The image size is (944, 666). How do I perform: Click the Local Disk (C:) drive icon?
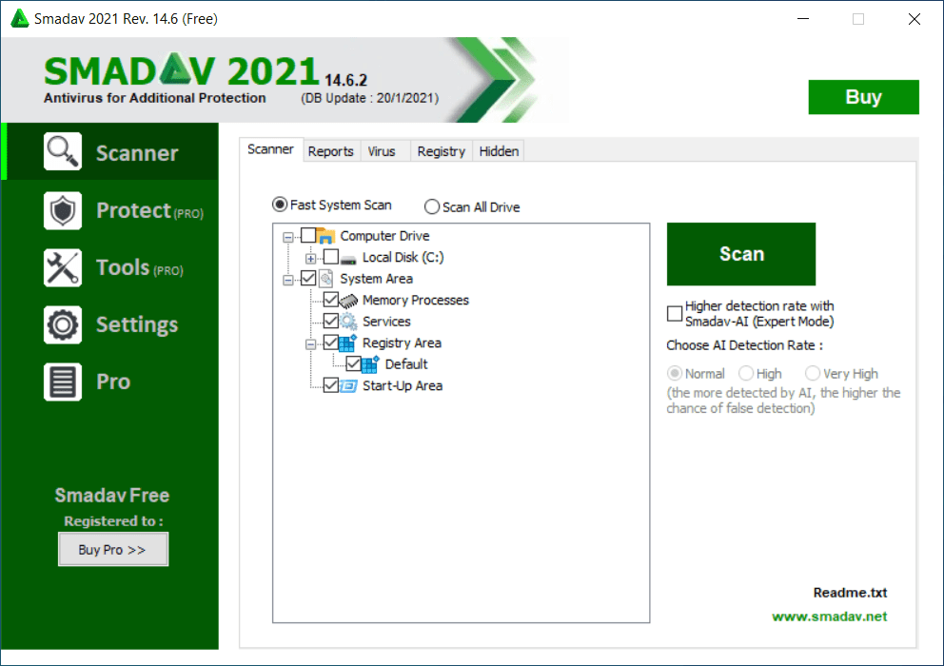coord(348,259)
